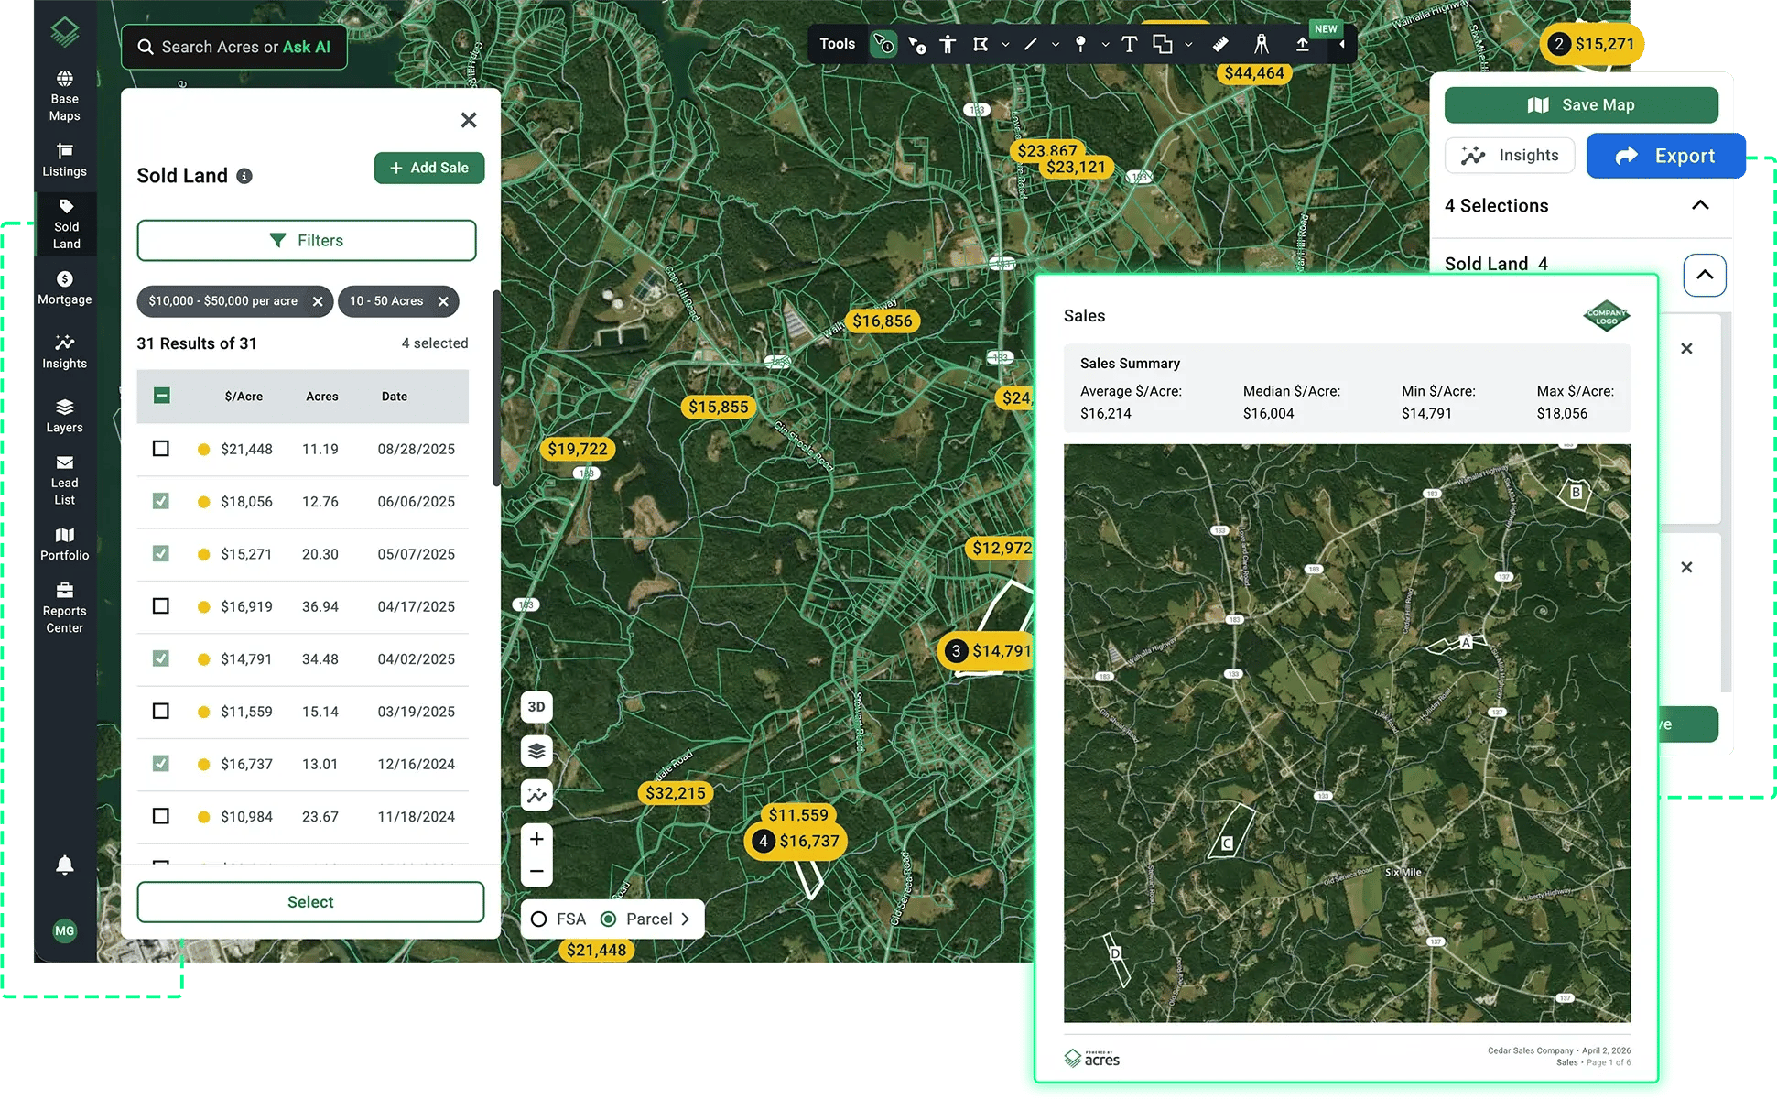Check the $21,448 sale row

pyautogui.click(x=161, y=449)
